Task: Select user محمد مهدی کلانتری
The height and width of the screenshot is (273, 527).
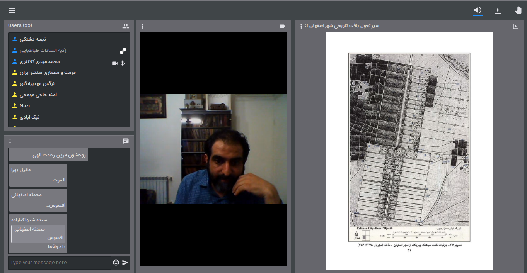Action: (69, 61)
